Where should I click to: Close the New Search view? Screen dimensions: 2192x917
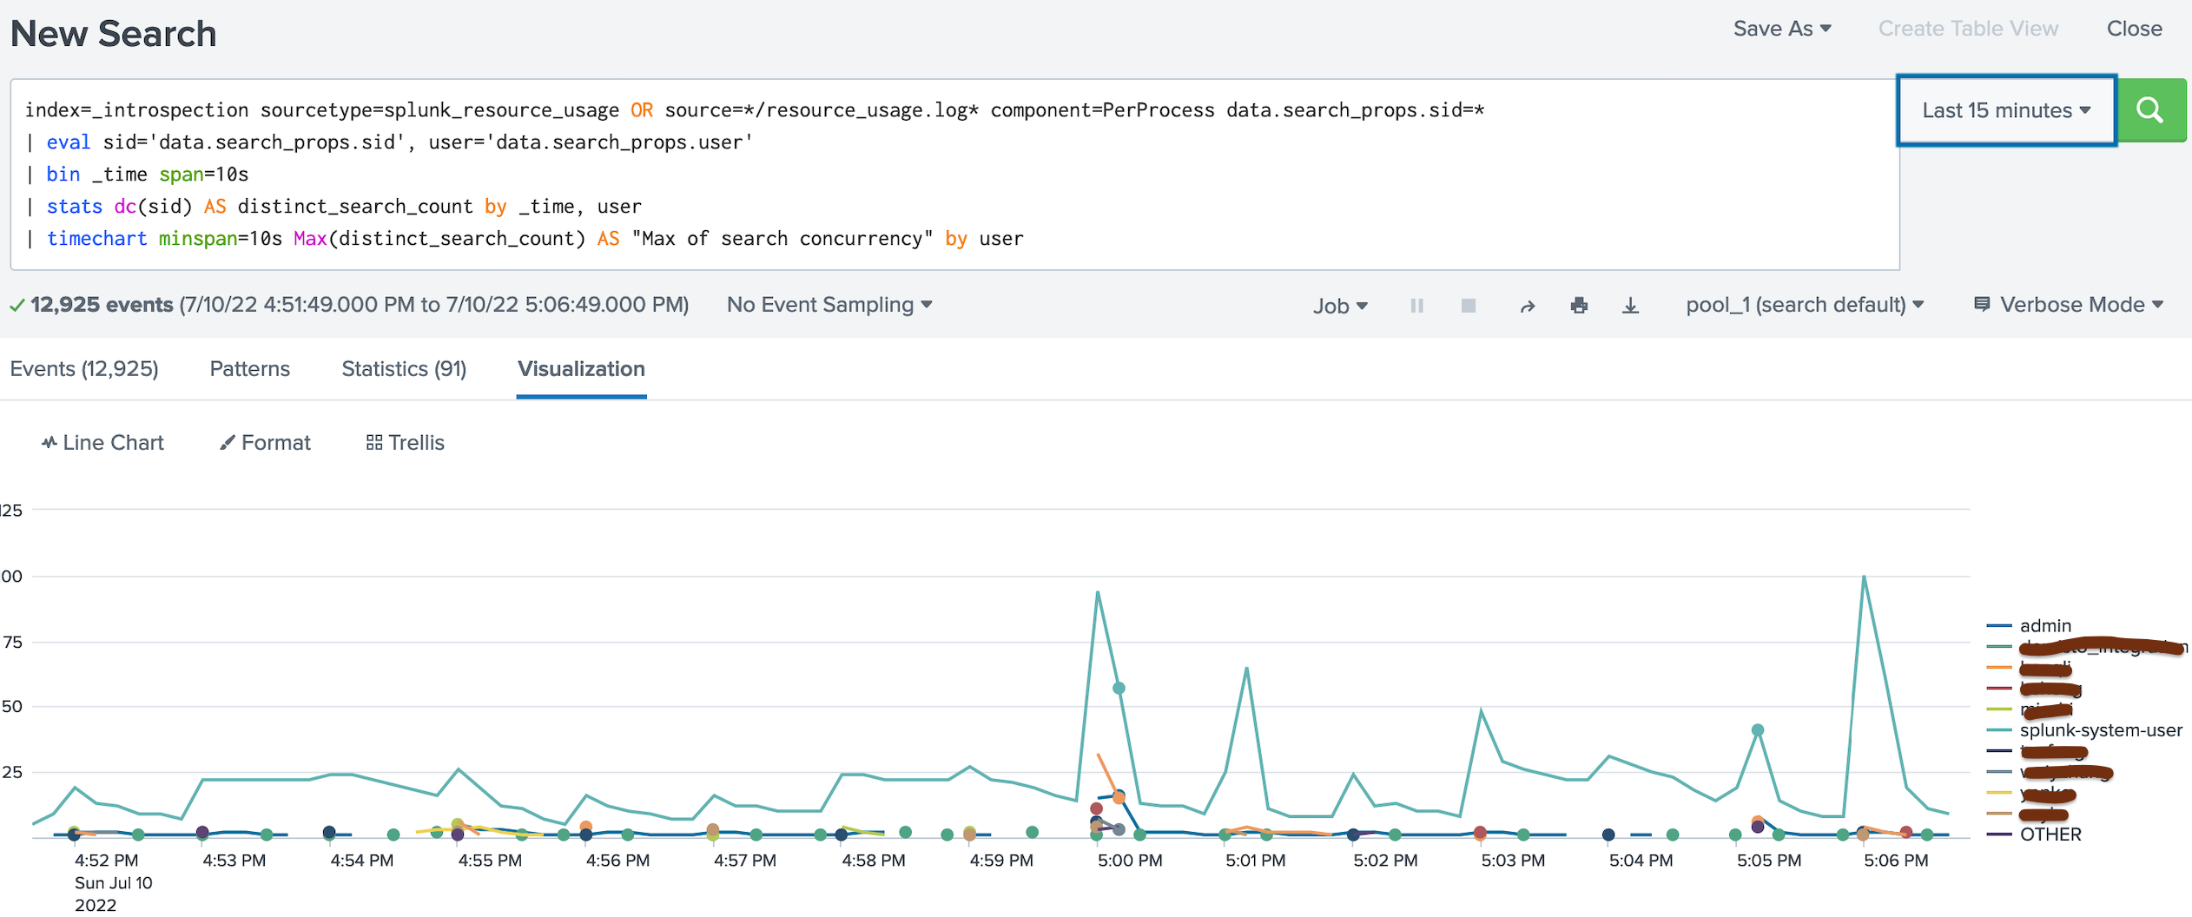[x=2135, y=28]
